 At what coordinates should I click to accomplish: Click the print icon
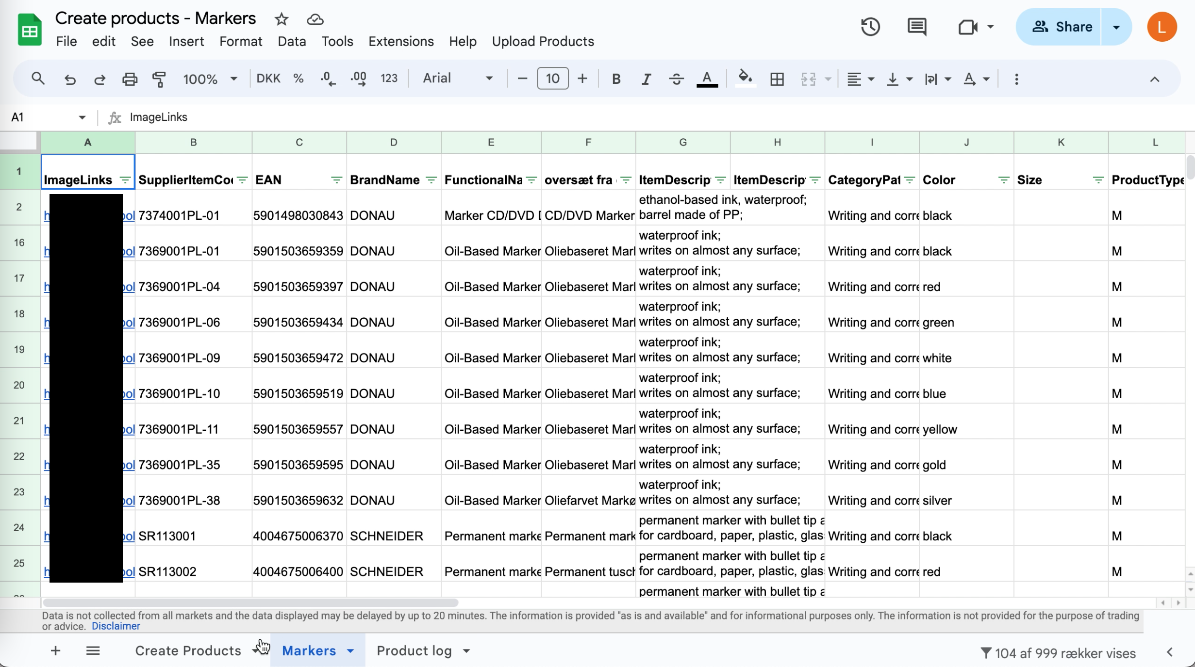[x=129, y=79]
